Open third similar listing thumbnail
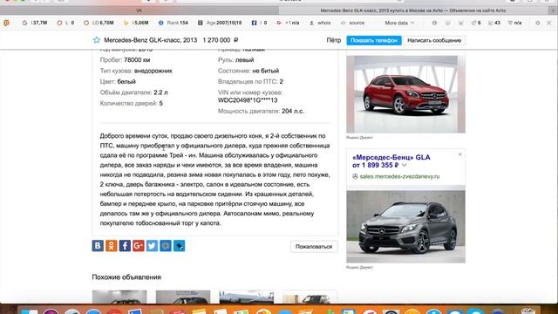This screenshot has width=558, height=314. (247, 297)
